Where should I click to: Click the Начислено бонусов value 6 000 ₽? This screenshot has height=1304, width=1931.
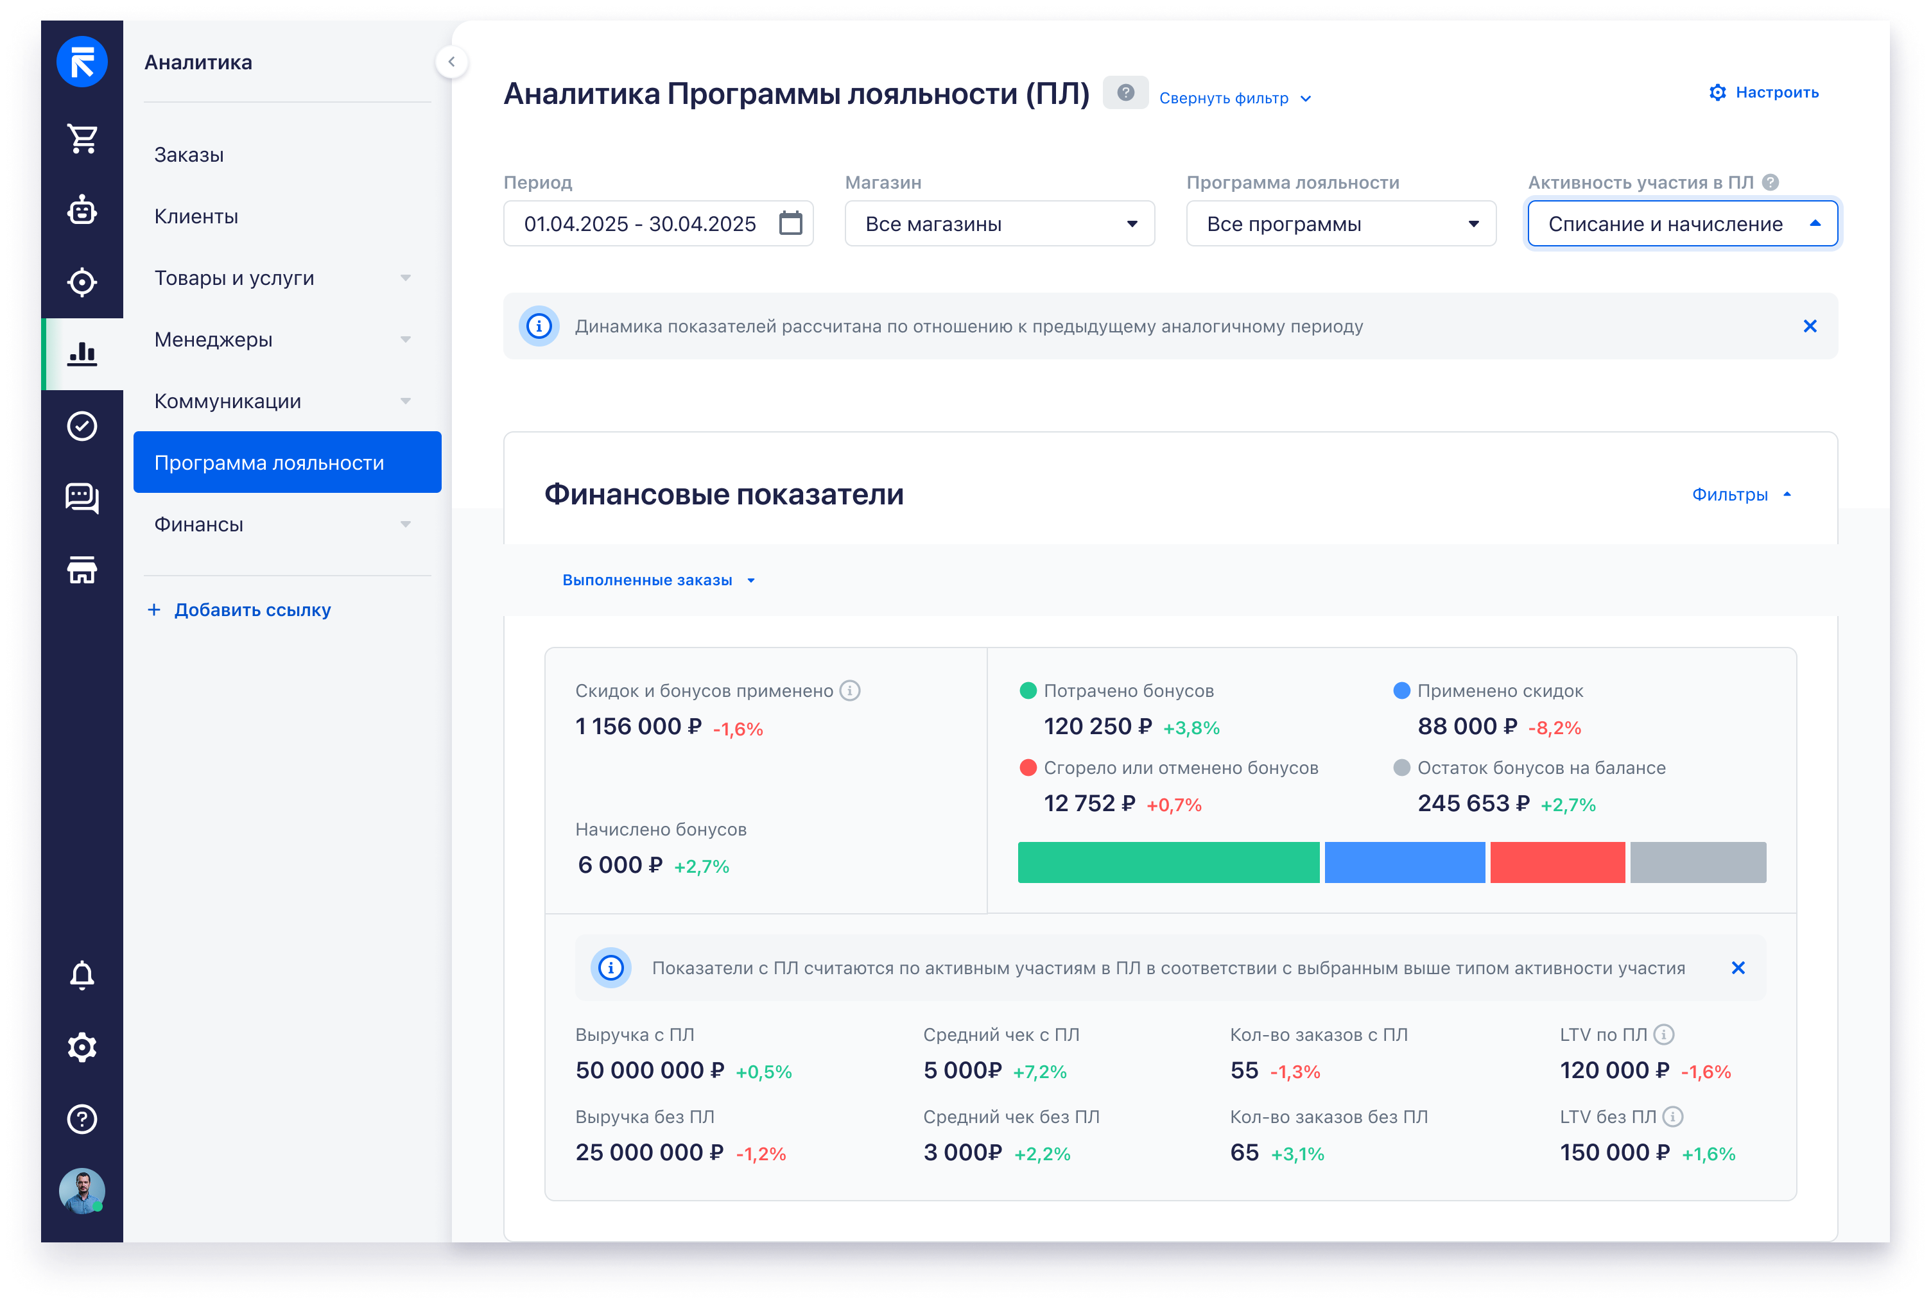point(620,866)
